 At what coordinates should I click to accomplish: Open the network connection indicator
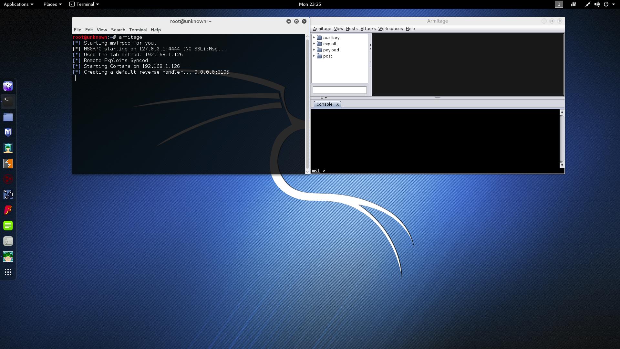[x=588, y=4]
